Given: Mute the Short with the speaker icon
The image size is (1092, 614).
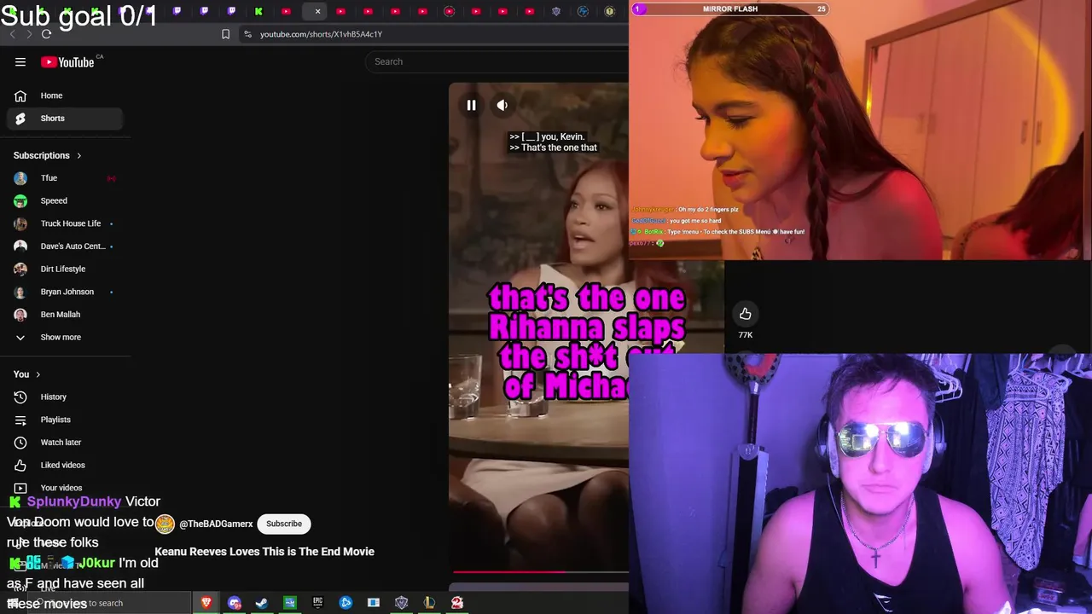Looking at the screenshot, I should pos(502,105).
